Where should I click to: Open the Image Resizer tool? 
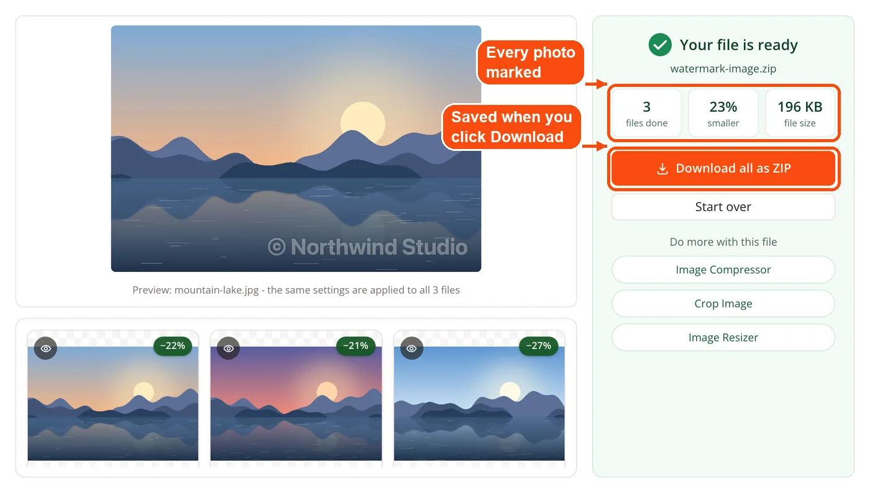[x=723, y=338]
